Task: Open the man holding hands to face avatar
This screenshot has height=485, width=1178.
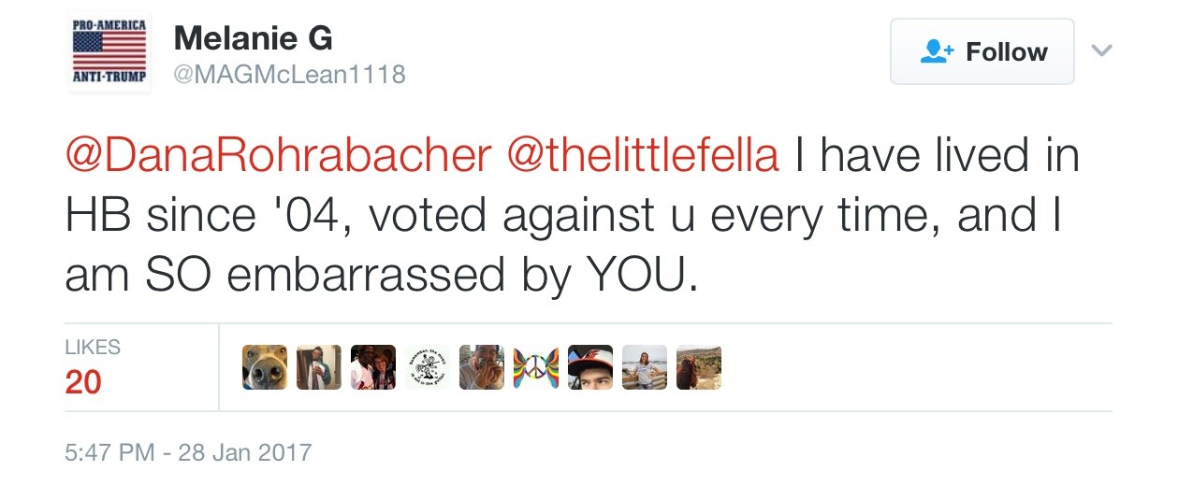Action: point(482,367)
